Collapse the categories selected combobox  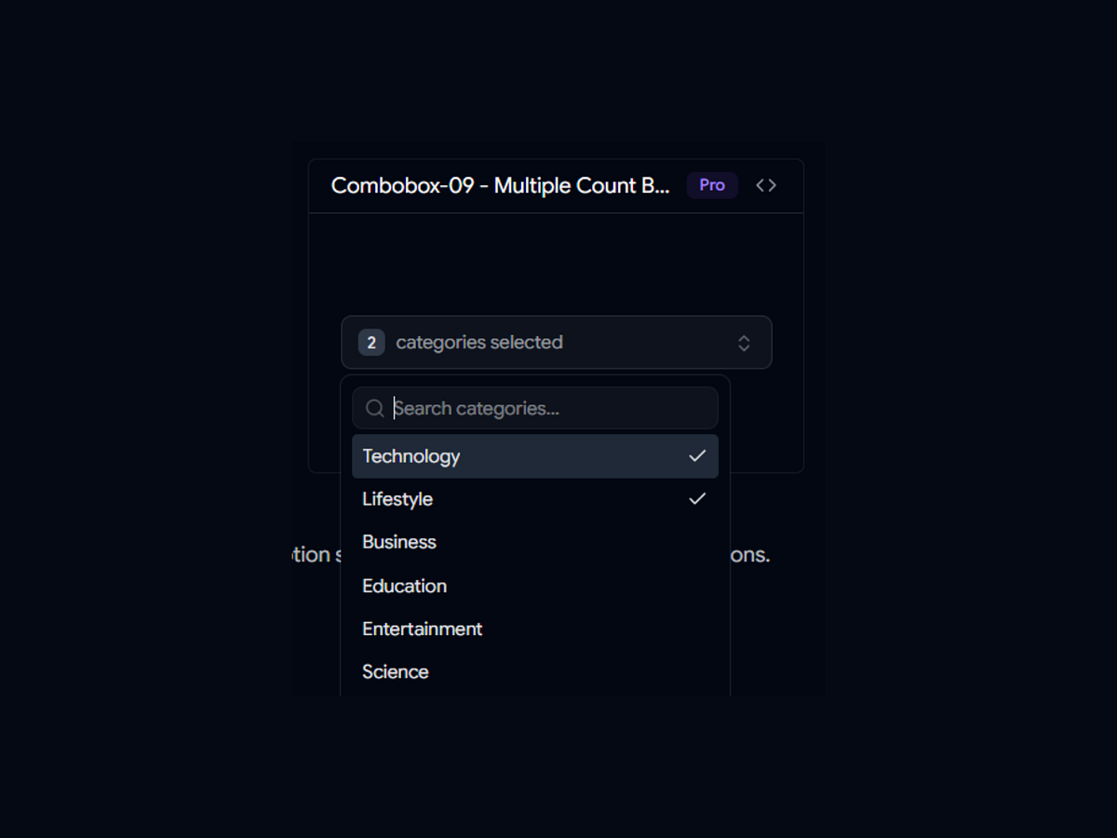coord(557,343)
